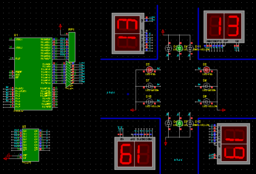Viewport: 256px width, 174px height.
Task: Select yellow LED D11 at top
Action: point(190,48)
